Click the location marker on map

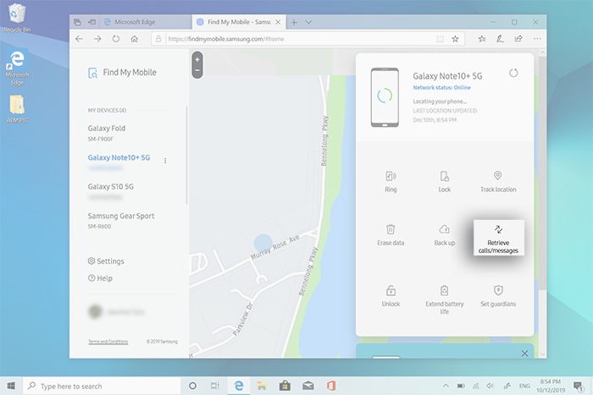263,244
